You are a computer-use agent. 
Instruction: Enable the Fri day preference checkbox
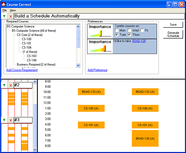pyautogui.click(x=142, y=30)
